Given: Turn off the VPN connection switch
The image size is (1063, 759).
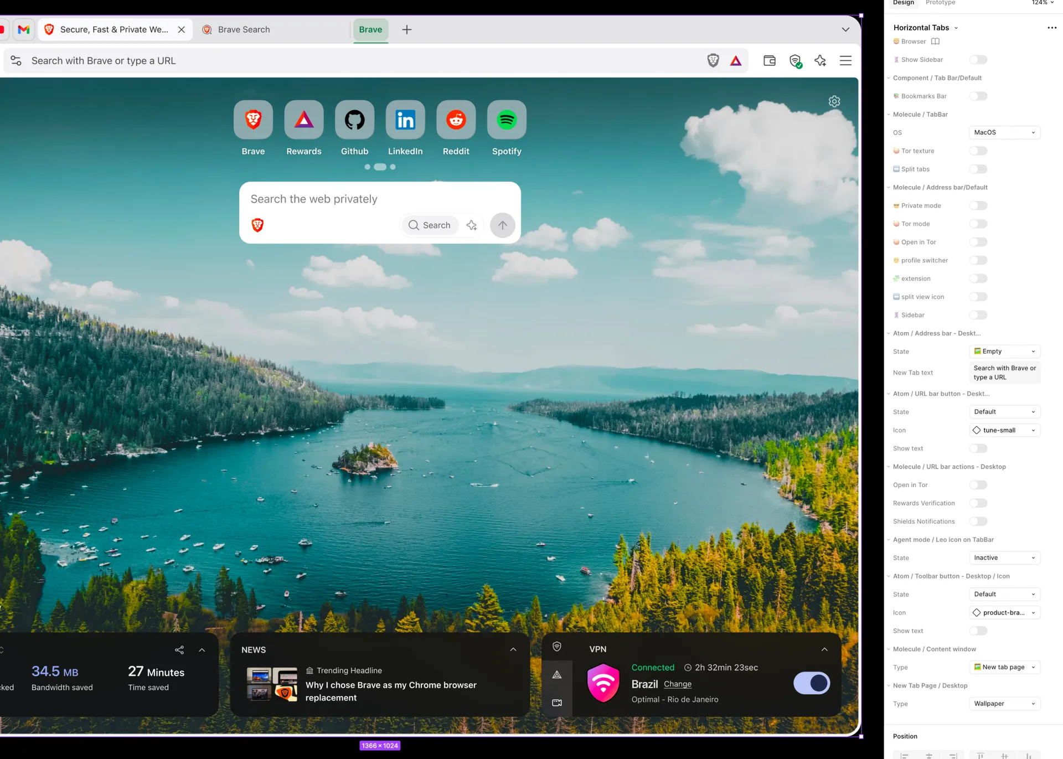Looking at the screenshot, I should pyautogui.click(x=811, y=683).
